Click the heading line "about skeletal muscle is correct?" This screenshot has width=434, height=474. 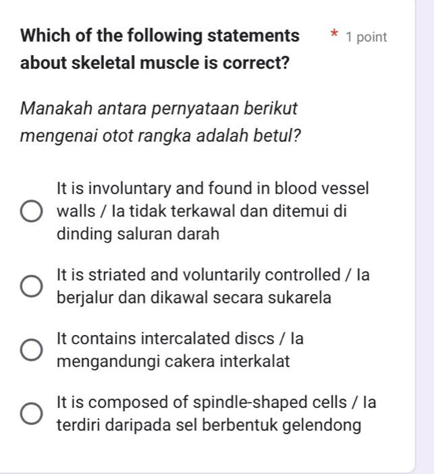point(155,65)
